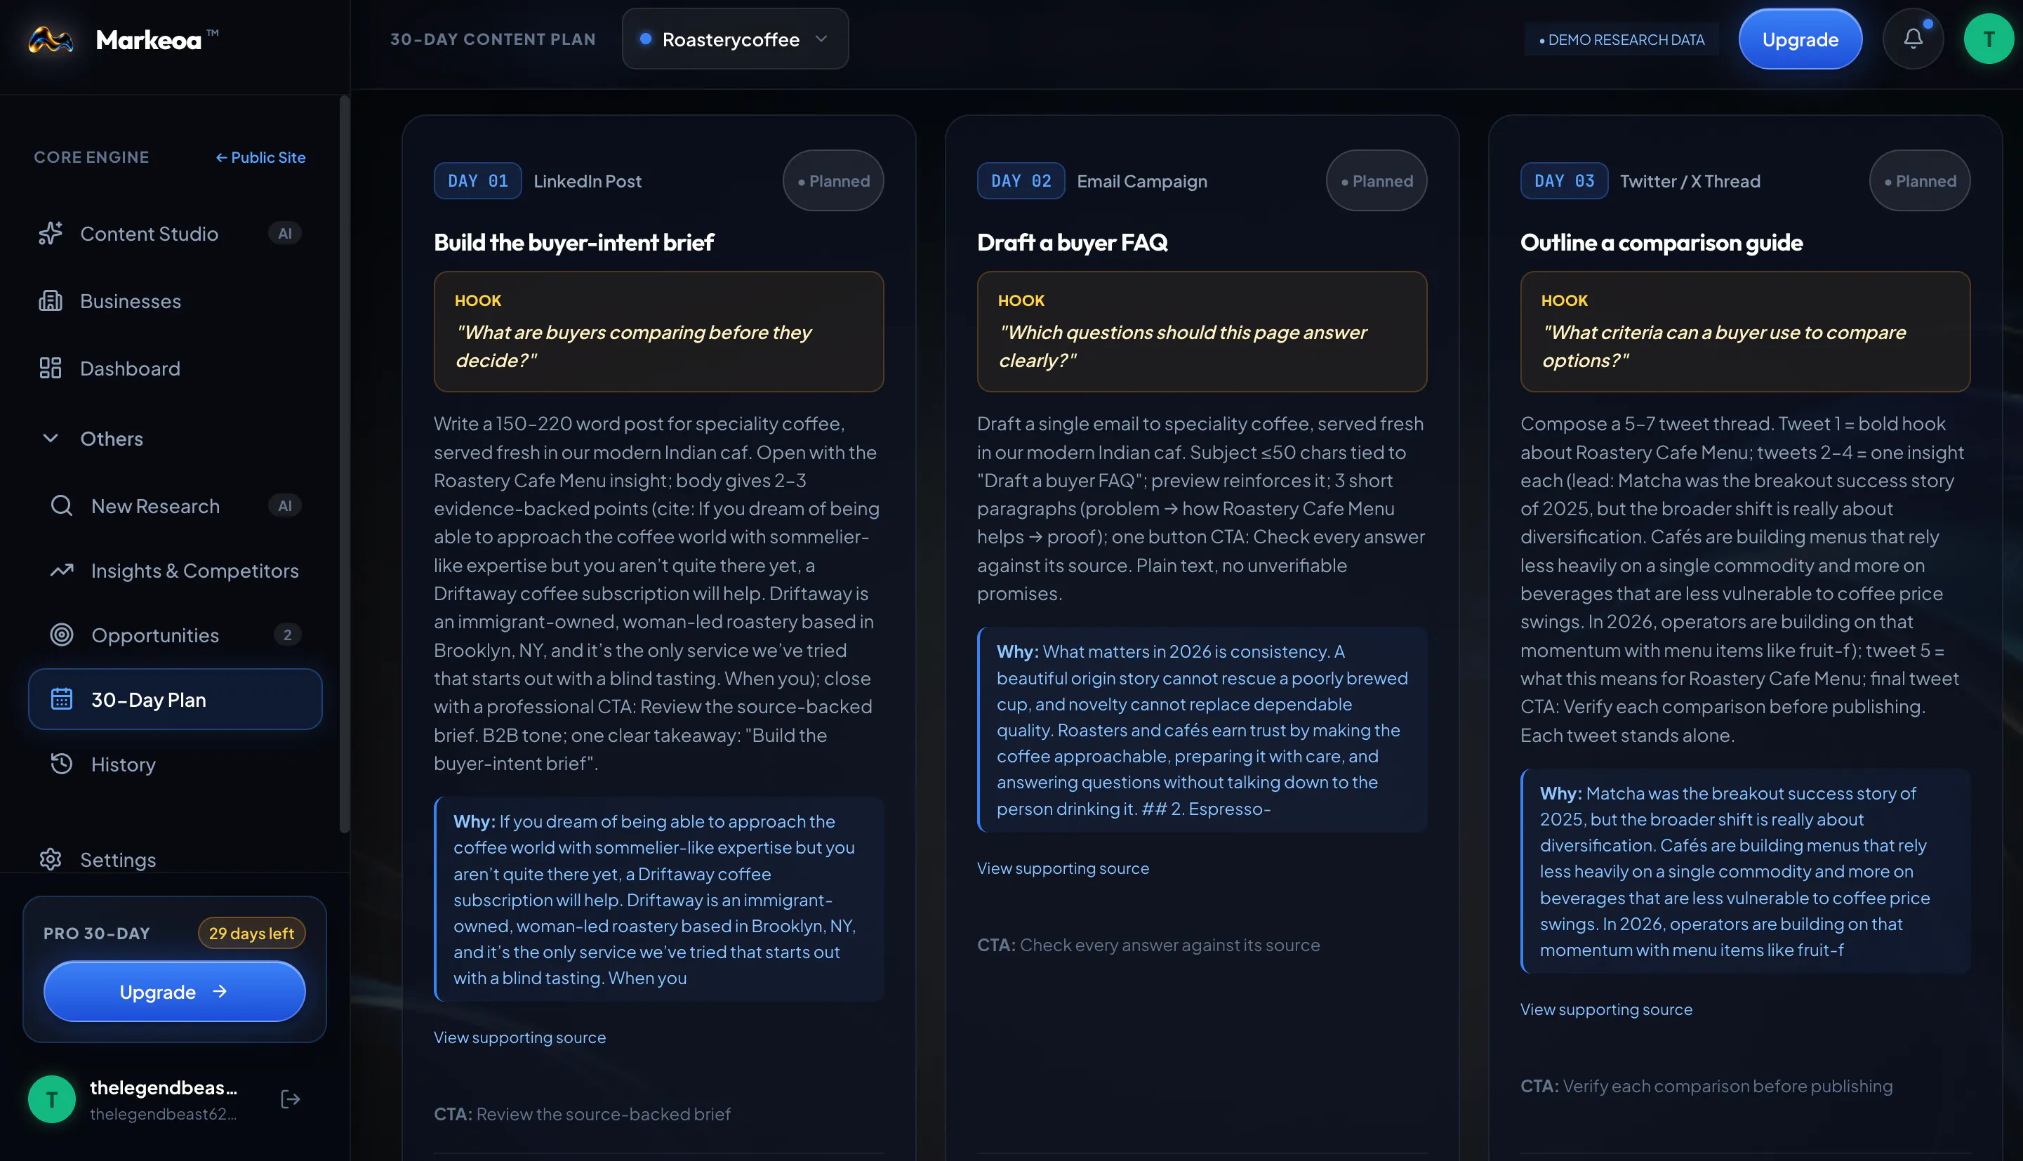Screen dimensions: 2023x1161
Task: Open Opportunities with badge 2
Action: [x=175, y=635]
